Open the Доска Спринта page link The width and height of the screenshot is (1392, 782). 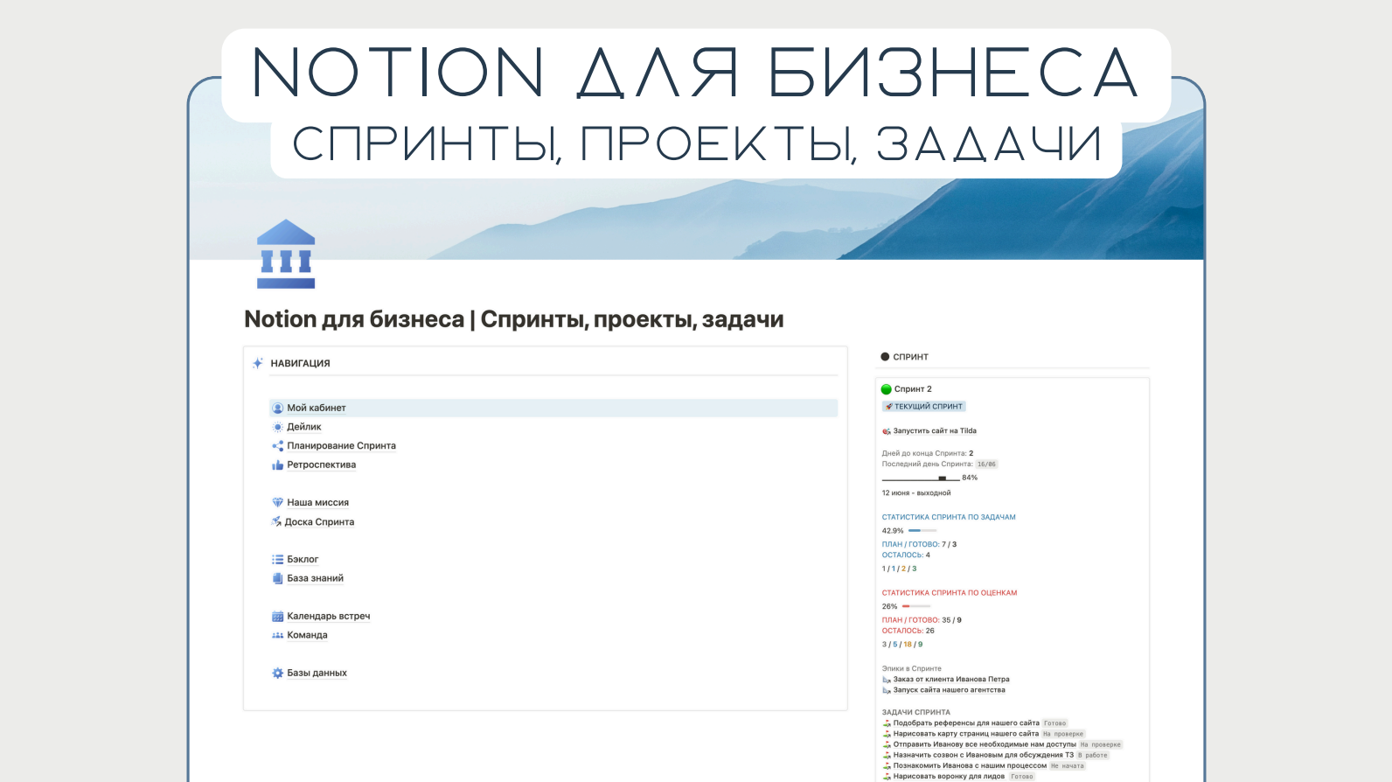coord(319,522)
